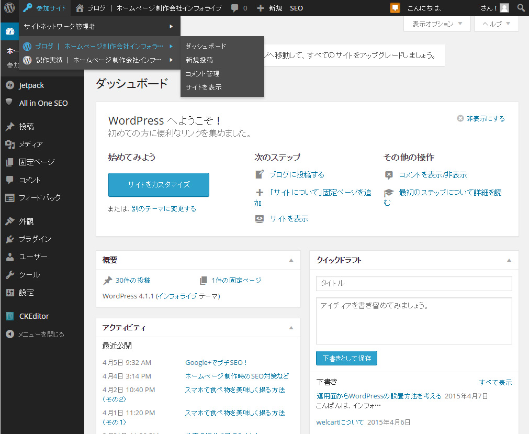Open the comments bubble icon in admin bar

(234, 8)
